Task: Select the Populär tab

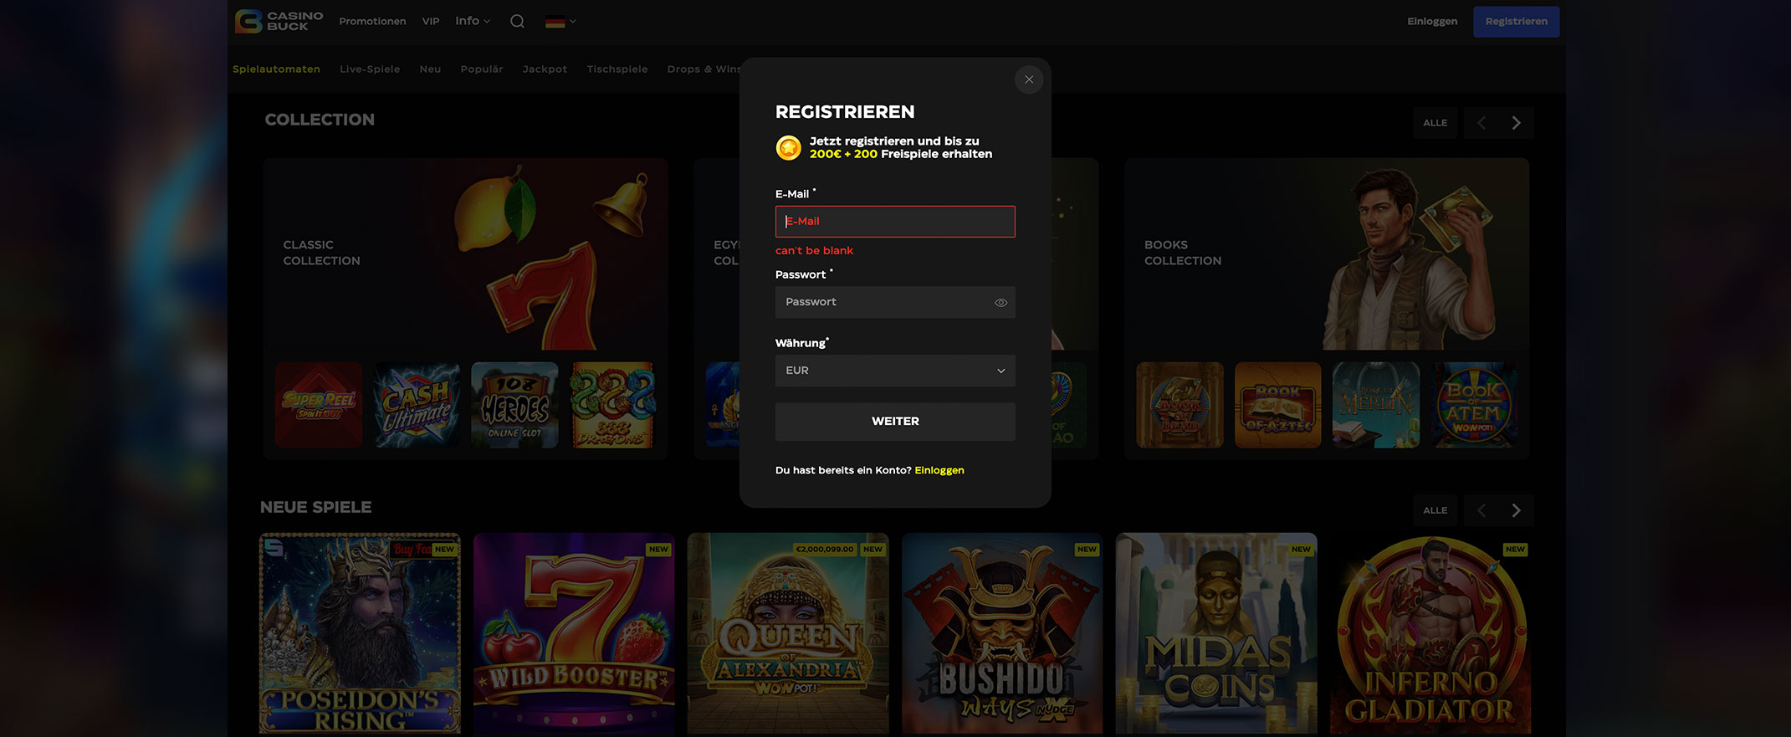Action: point(482,69)
